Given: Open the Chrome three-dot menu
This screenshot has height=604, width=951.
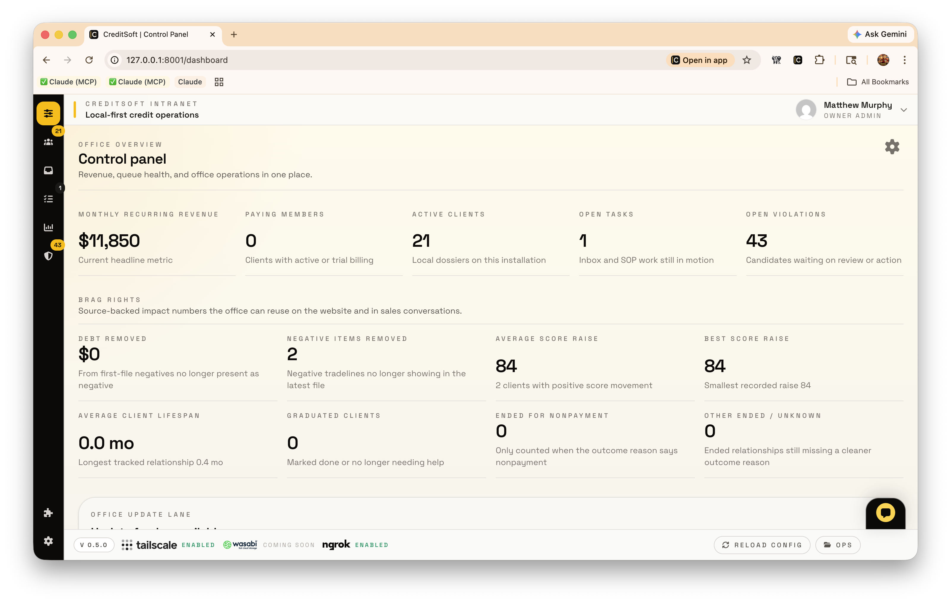Looking at the screenshot, I should coord(904,60).
